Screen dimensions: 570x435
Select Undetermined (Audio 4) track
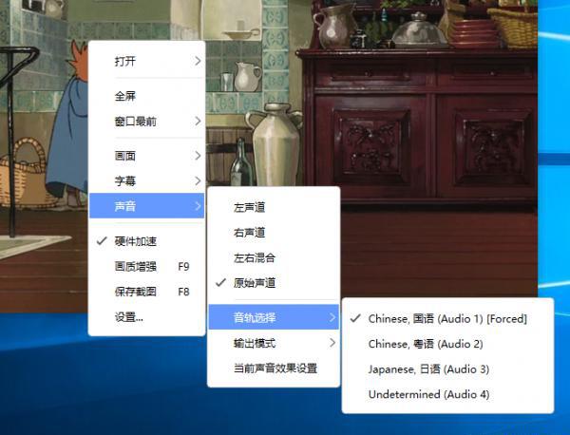447,394
